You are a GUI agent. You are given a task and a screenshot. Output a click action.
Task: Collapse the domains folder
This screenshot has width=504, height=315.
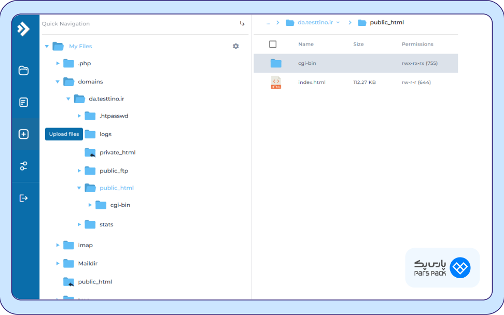[58, 81]
